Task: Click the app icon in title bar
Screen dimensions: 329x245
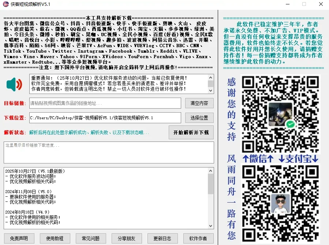Action: (5, 4)
